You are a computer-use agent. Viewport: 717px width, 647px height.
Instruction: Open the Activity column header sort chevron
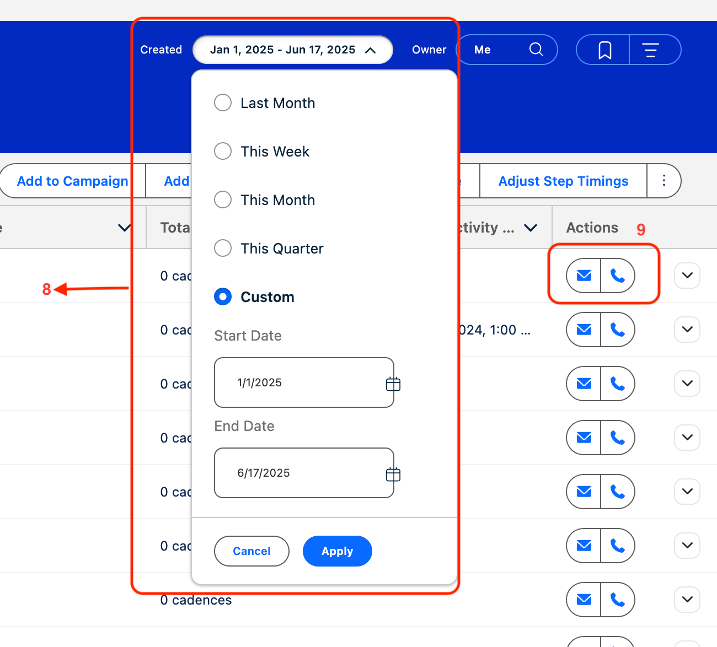[x=531, y=228]
